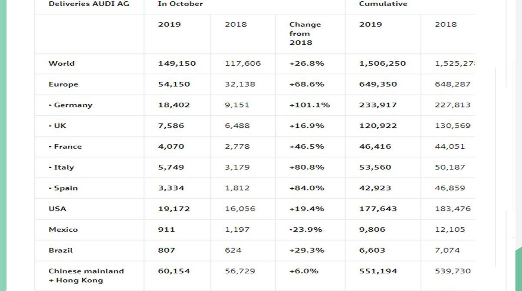The height and width of the screenshot is (291, 522).
Task: Click Germany's cumulative 2019 value 233,917
Action: [378, 105]
